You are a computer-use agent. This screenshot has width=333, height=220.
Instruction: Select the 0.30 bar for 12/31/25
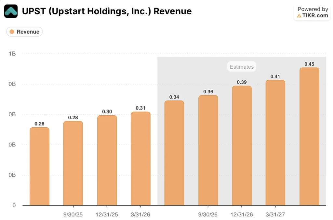click(107, 160)
